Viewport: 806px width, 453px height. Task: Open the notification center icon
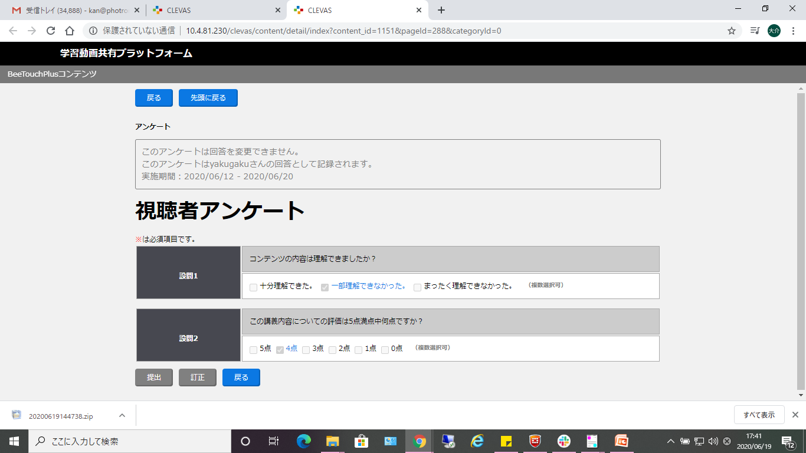point(788,441)
